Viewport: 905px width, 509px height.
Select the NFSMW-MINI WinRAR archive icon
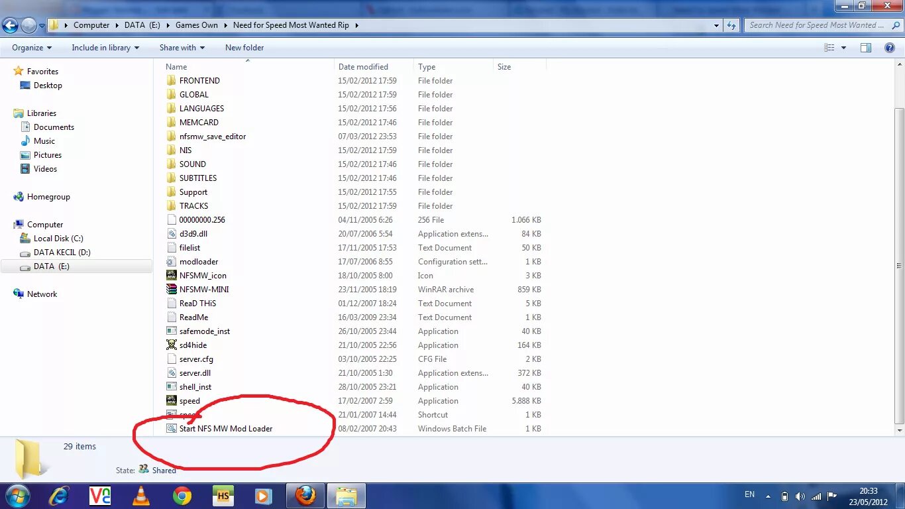(x=172, y=290)
